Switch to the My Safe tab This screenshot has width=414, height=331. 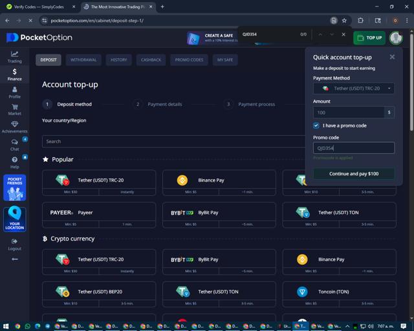tap(225, 60)
